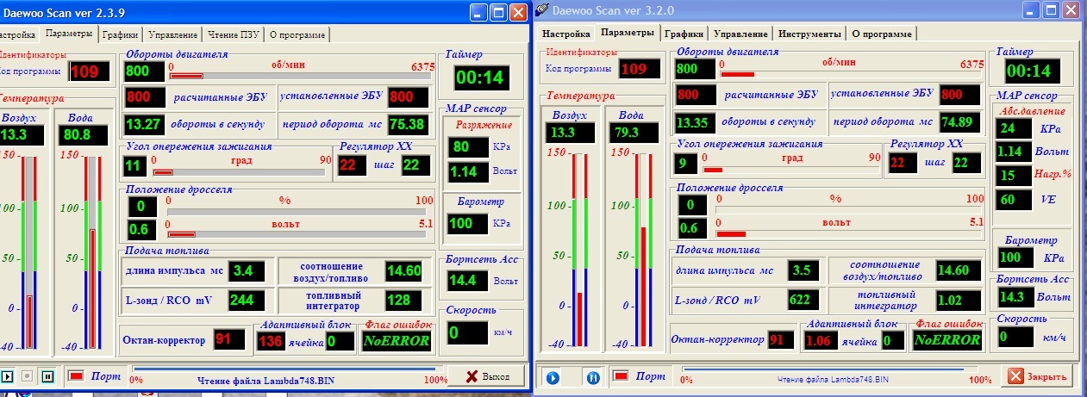Select the Управление tab in version 3.2.0

(x=740, y=34)
